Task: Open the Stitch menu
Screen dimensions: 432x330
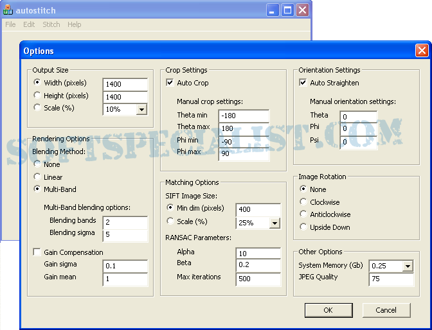Action: (x=51, y=24)
